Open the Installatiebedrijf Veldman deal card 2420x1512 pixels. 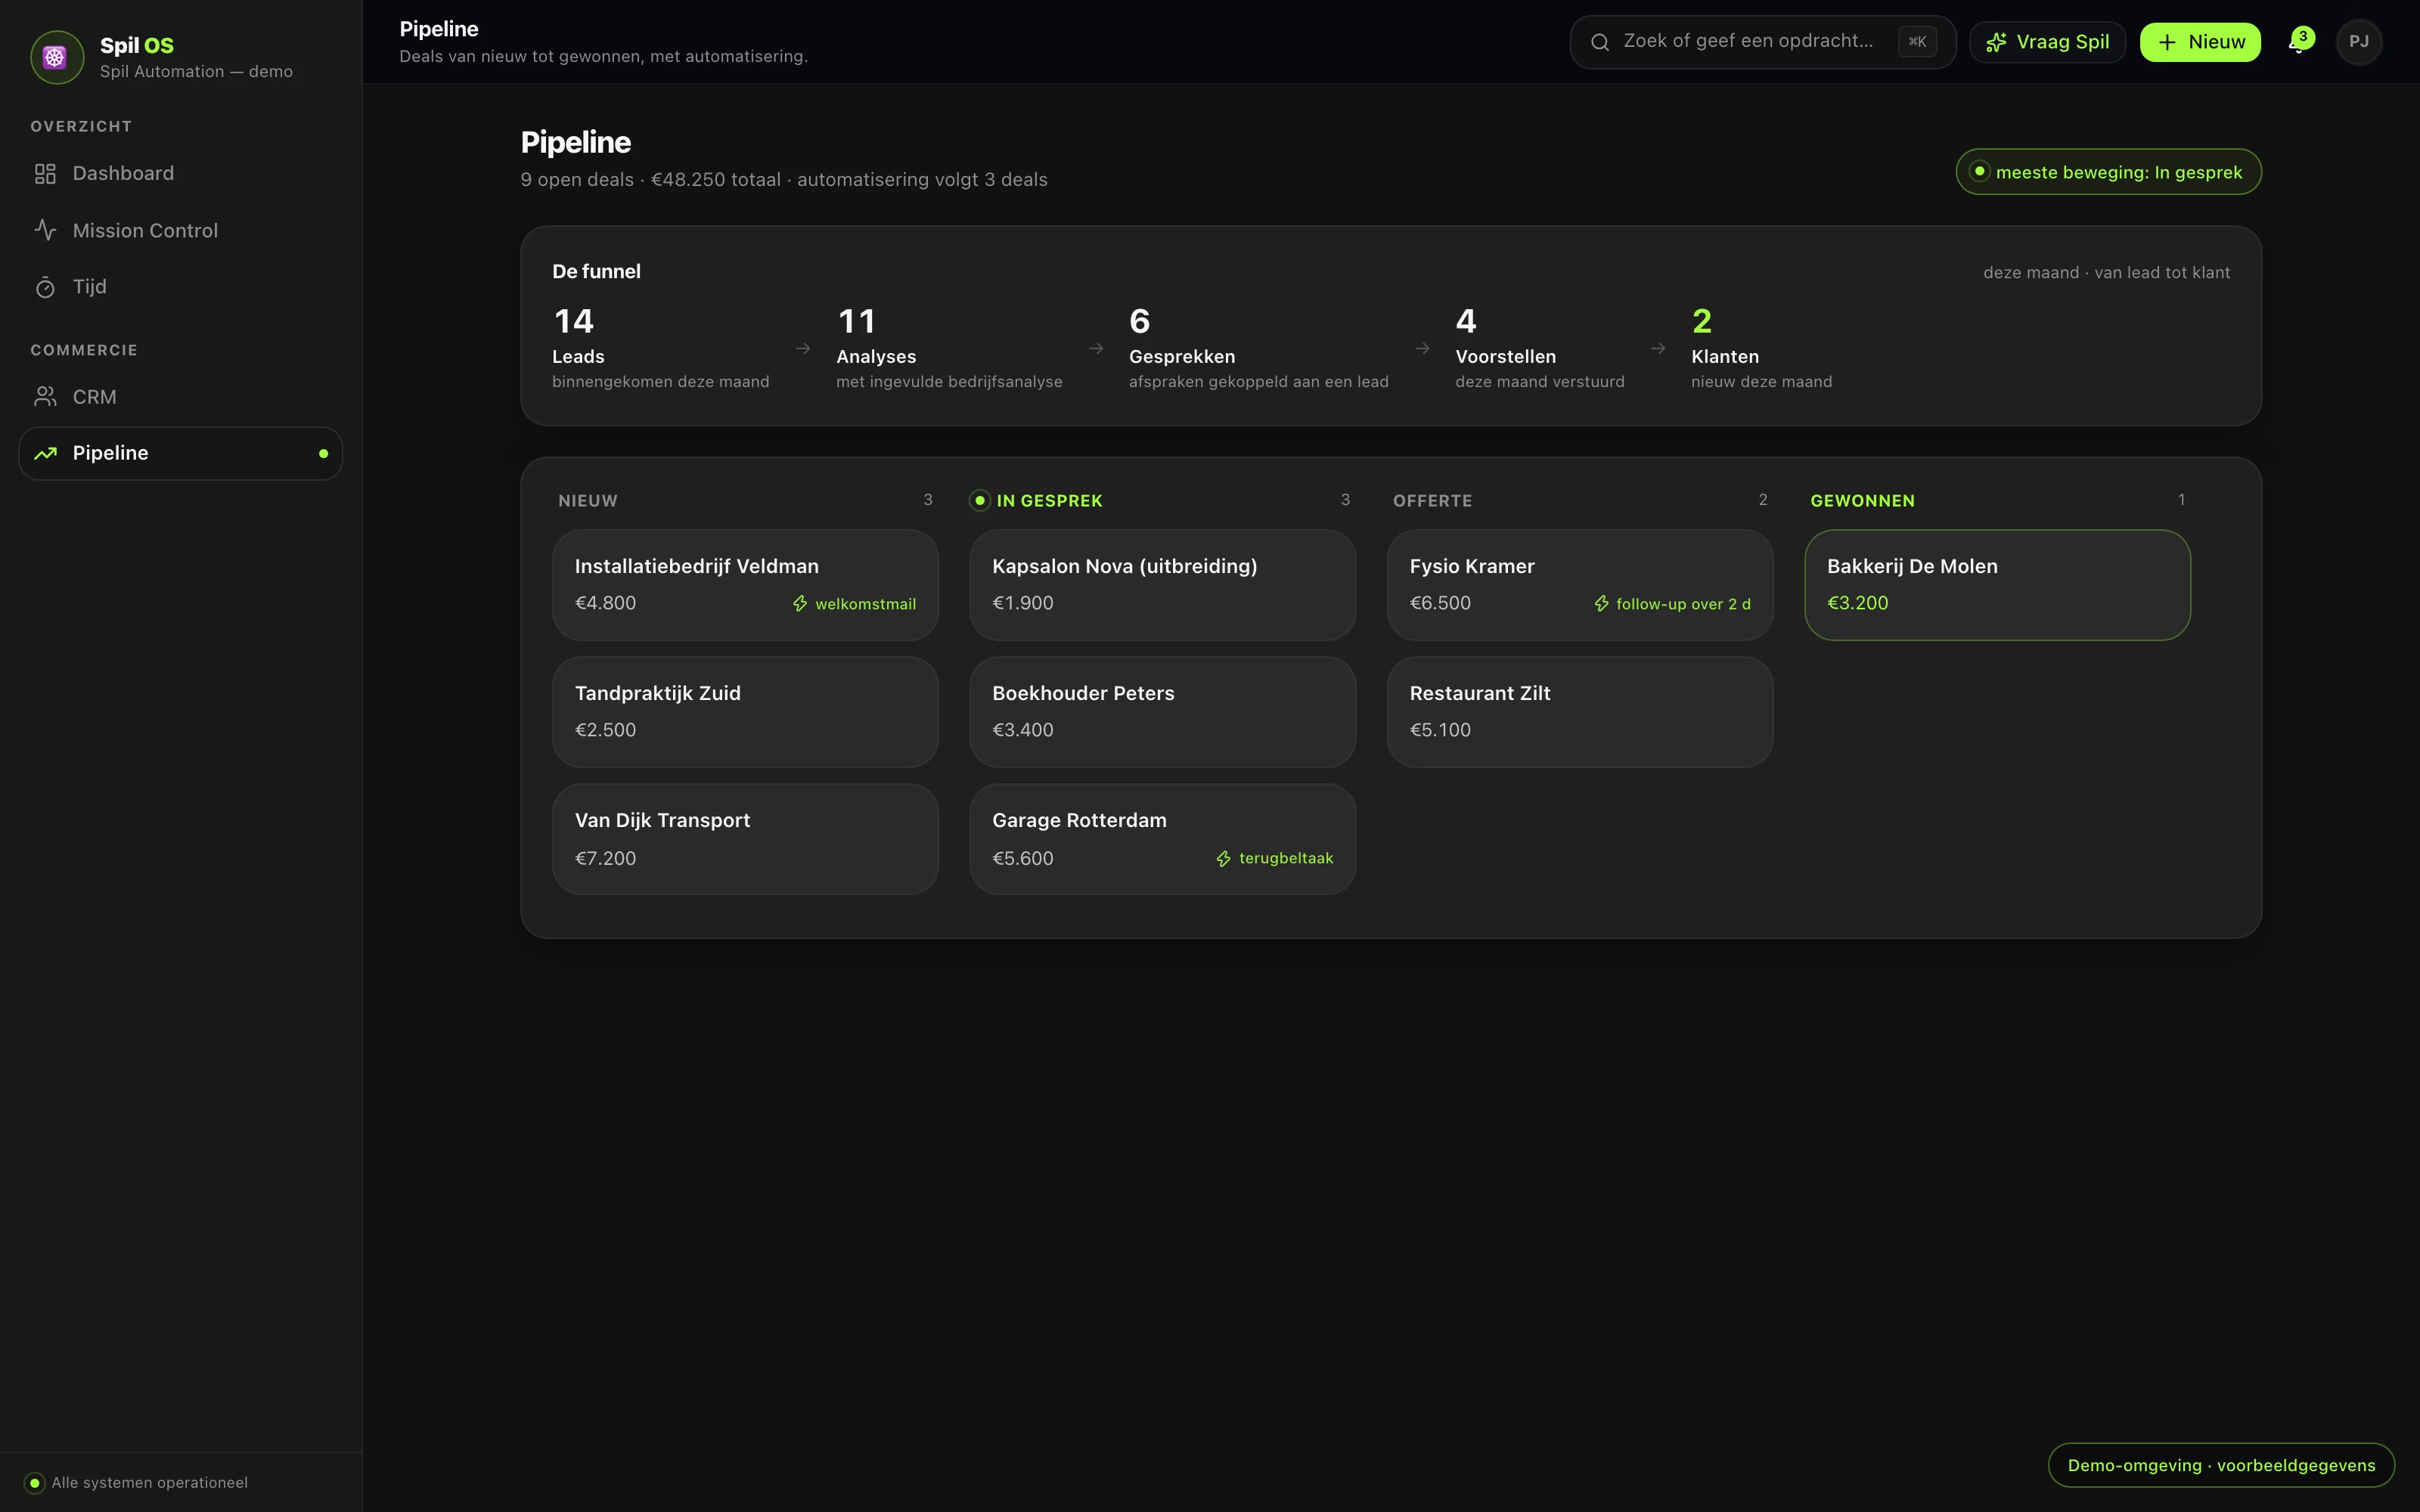click(745, 585)
